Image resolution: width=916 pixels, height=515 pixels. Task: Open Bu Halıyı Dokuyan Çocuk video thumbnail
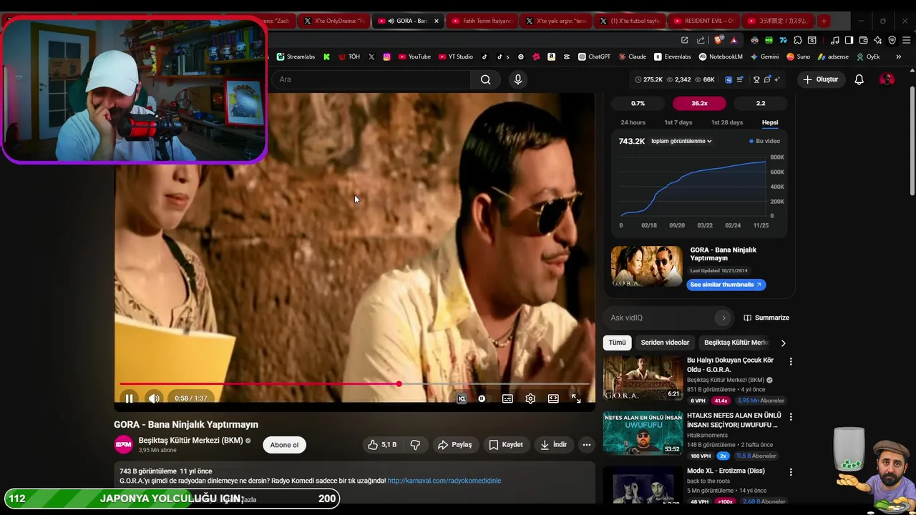(643, 378)
